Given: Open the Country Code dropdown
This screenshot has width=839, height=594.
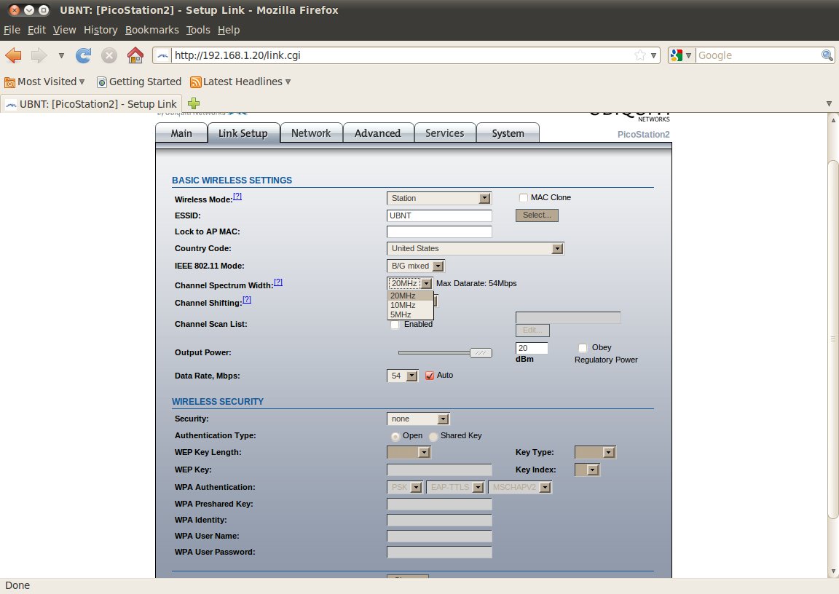Looking at the screenshot, I should coord(476,249).
